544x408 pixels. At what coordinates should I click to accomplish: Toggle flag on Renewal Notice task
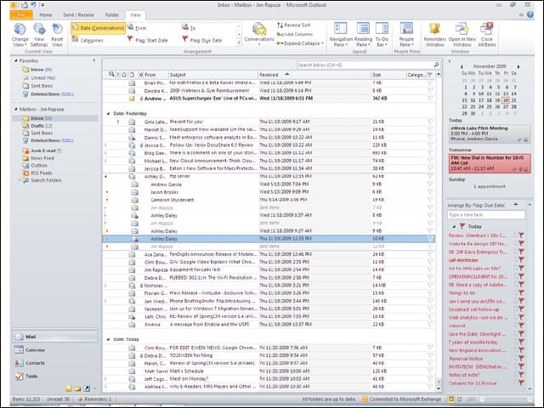point(521,359)
